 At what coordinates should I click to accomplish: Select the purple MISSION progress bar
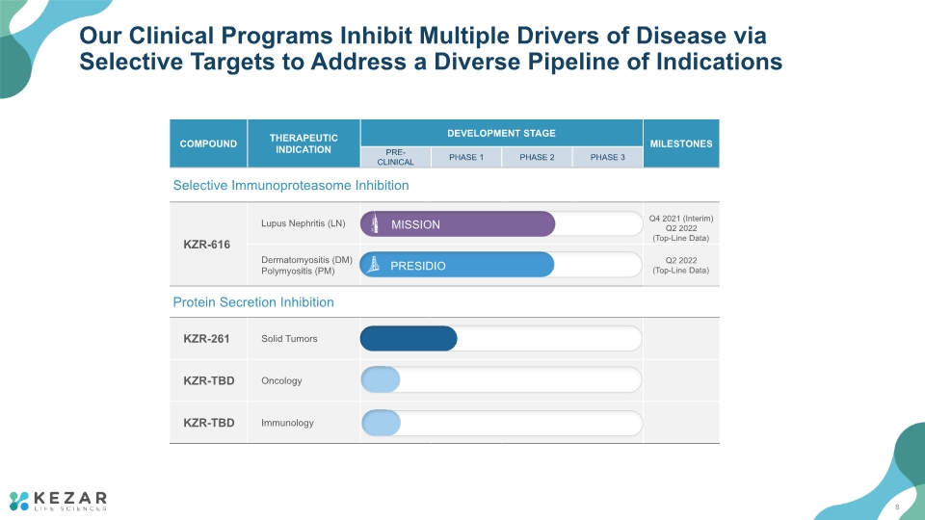[458, 224]
